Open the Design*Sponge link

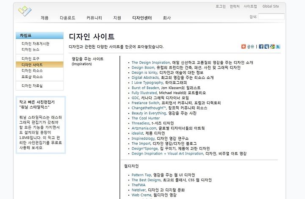(145, 149)
